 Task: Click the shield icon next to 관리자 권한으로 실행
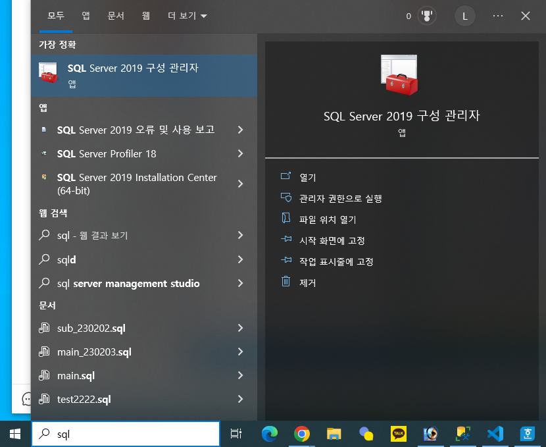(286, 197)
